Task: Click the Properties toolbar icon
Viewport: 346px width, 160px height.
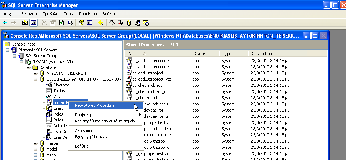Action: tap(53, 23)
